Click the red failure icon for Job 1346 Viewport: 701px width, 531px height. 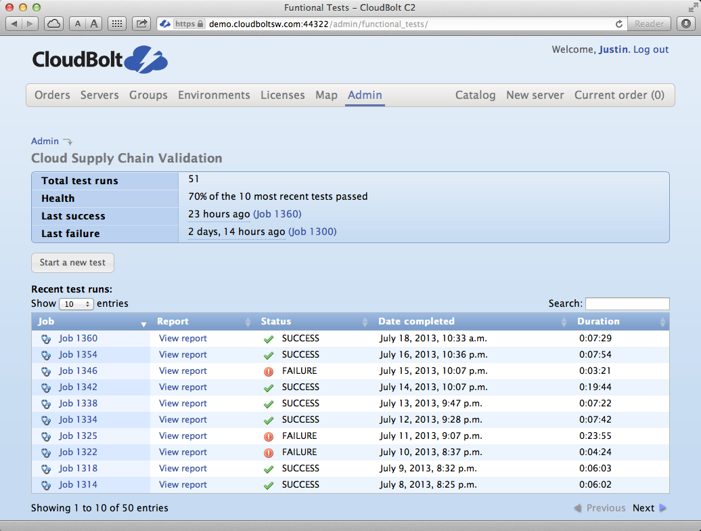point(269,371)
